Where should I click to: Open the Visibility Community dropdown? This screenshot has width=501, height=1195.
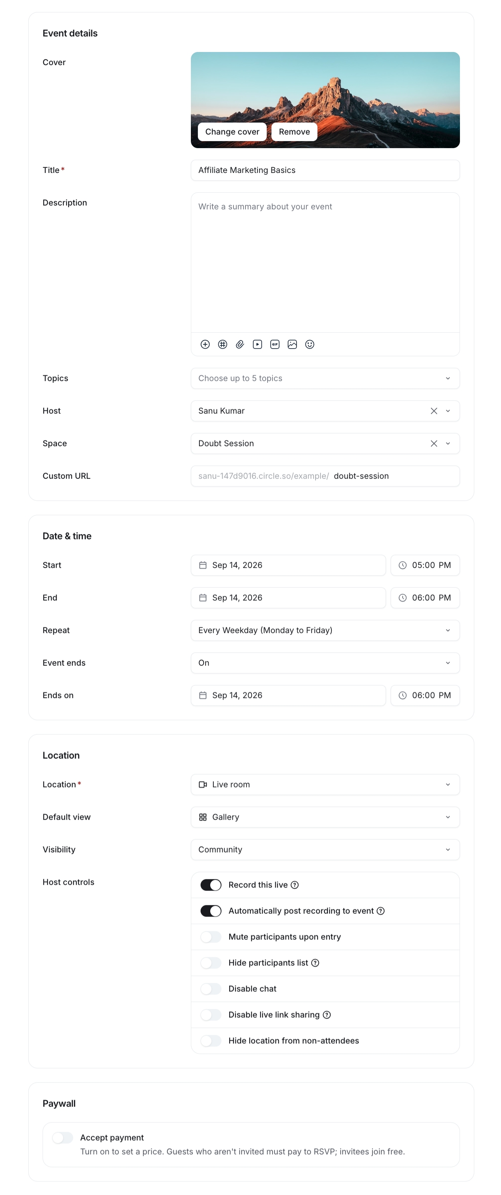[x=325, y=850]
